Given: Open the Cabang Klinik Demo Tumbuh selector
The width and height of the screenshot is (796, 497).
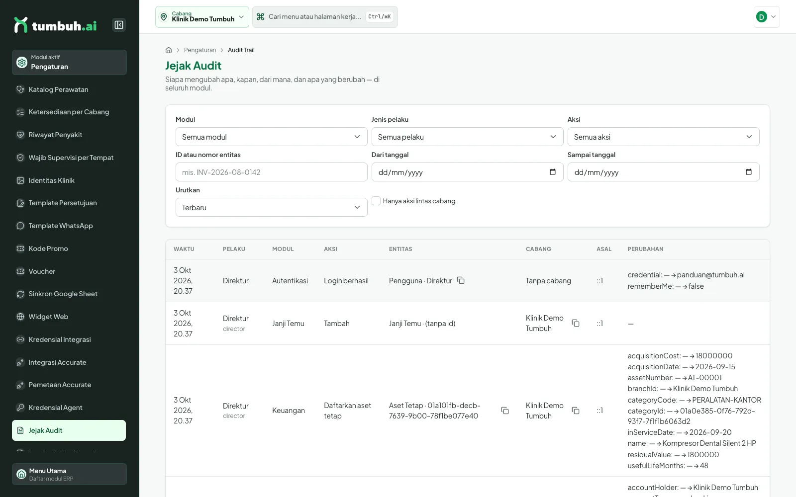Looking at the screenshot, I should pyautogui.click(x=202, y=17).
